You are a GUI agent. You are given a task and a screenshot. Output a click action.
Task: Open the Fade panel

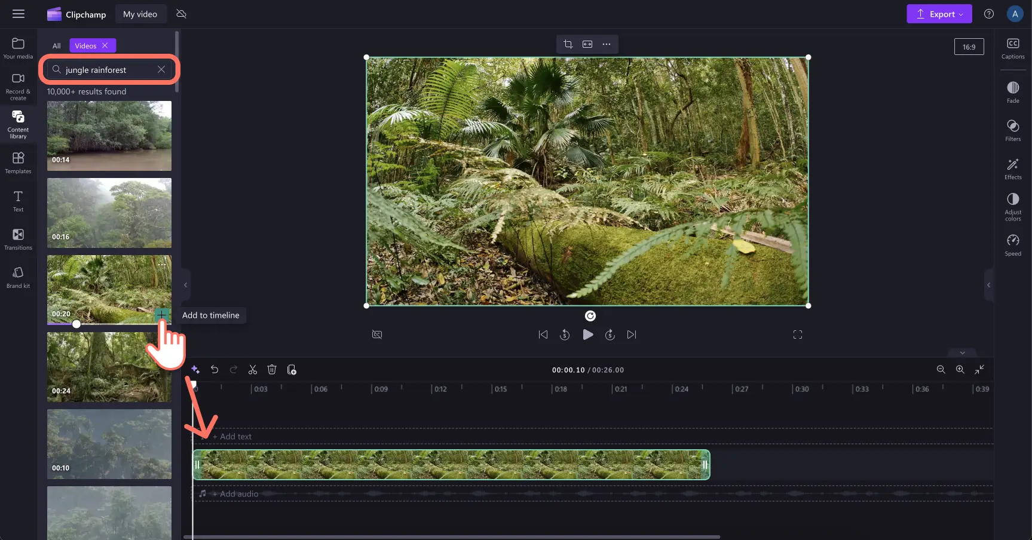(x=1013, y=93)
